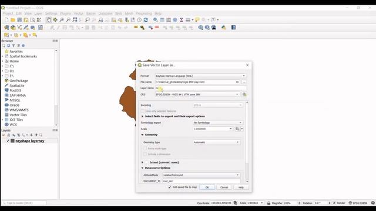The width and height of the screenshot is (376, 211).
Task: Click the Help button in the dialog
Action: (241, 188)
